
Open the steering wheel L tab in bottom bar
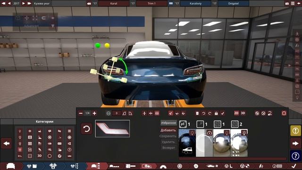[x=228, y=166]
